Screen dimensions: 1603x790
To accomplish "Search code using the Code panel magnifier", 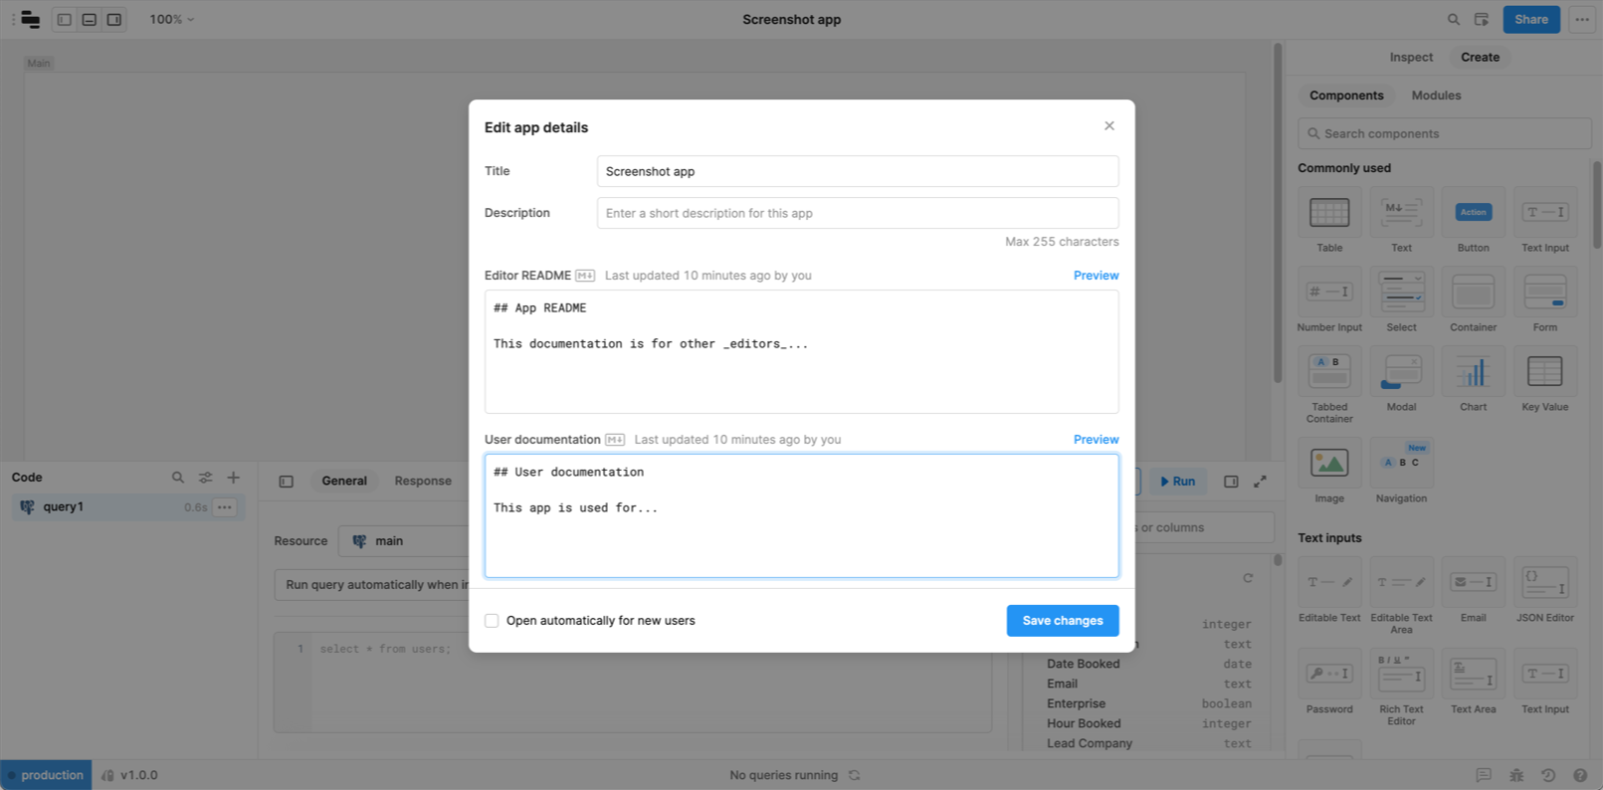I will pos(178,478).
